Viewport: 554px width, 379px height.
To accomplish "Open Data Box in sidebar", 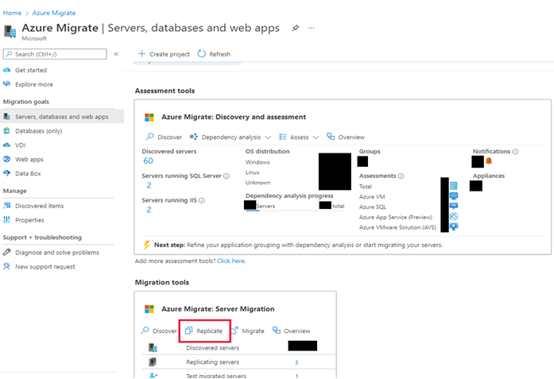I will pos(28,173).
